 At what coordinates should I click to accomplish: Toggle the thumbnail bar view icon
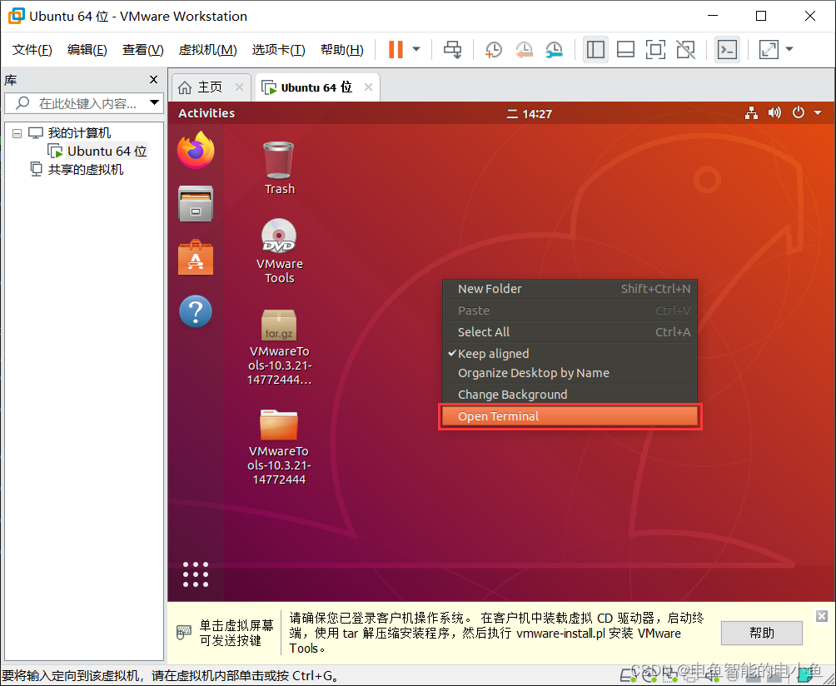(x=625, y=50)
